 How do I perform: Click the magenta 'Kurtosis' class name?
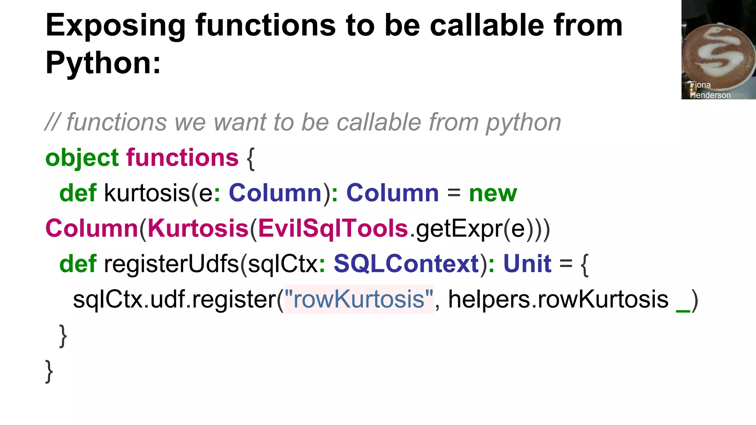[198, 228]
